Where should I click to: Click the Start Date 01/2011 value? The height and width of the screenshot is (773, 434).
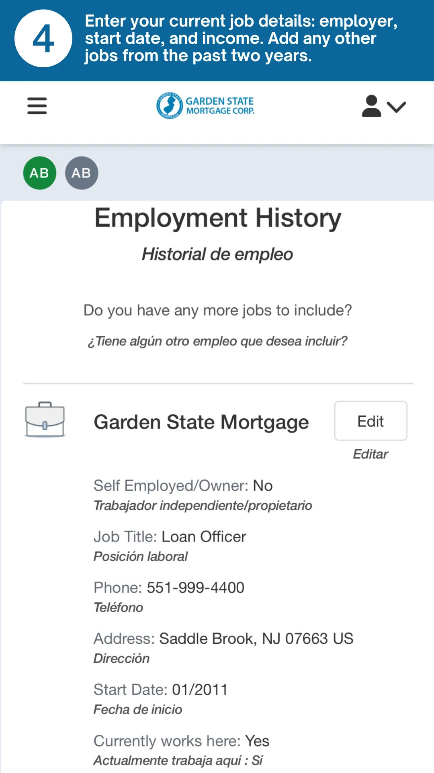200,690
